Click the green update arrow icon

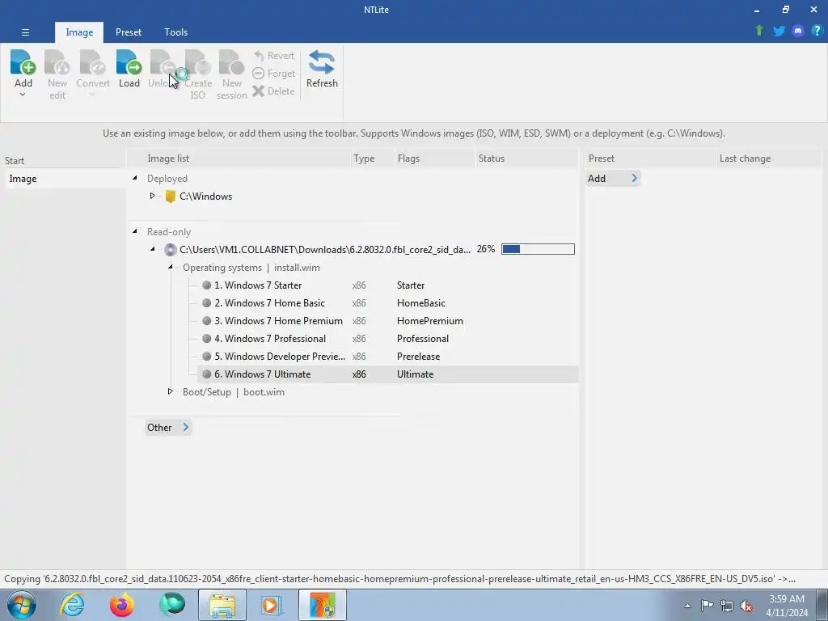coord(759,31)
